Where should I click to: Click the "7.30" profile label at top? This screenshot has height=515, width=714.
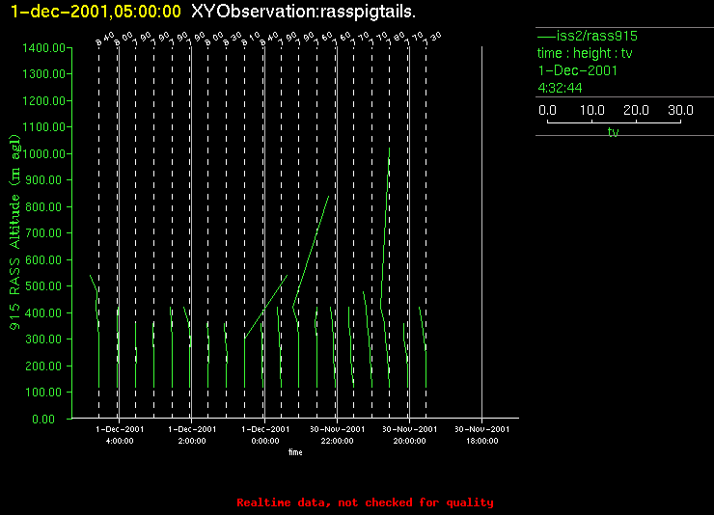[x=434, y=39]
